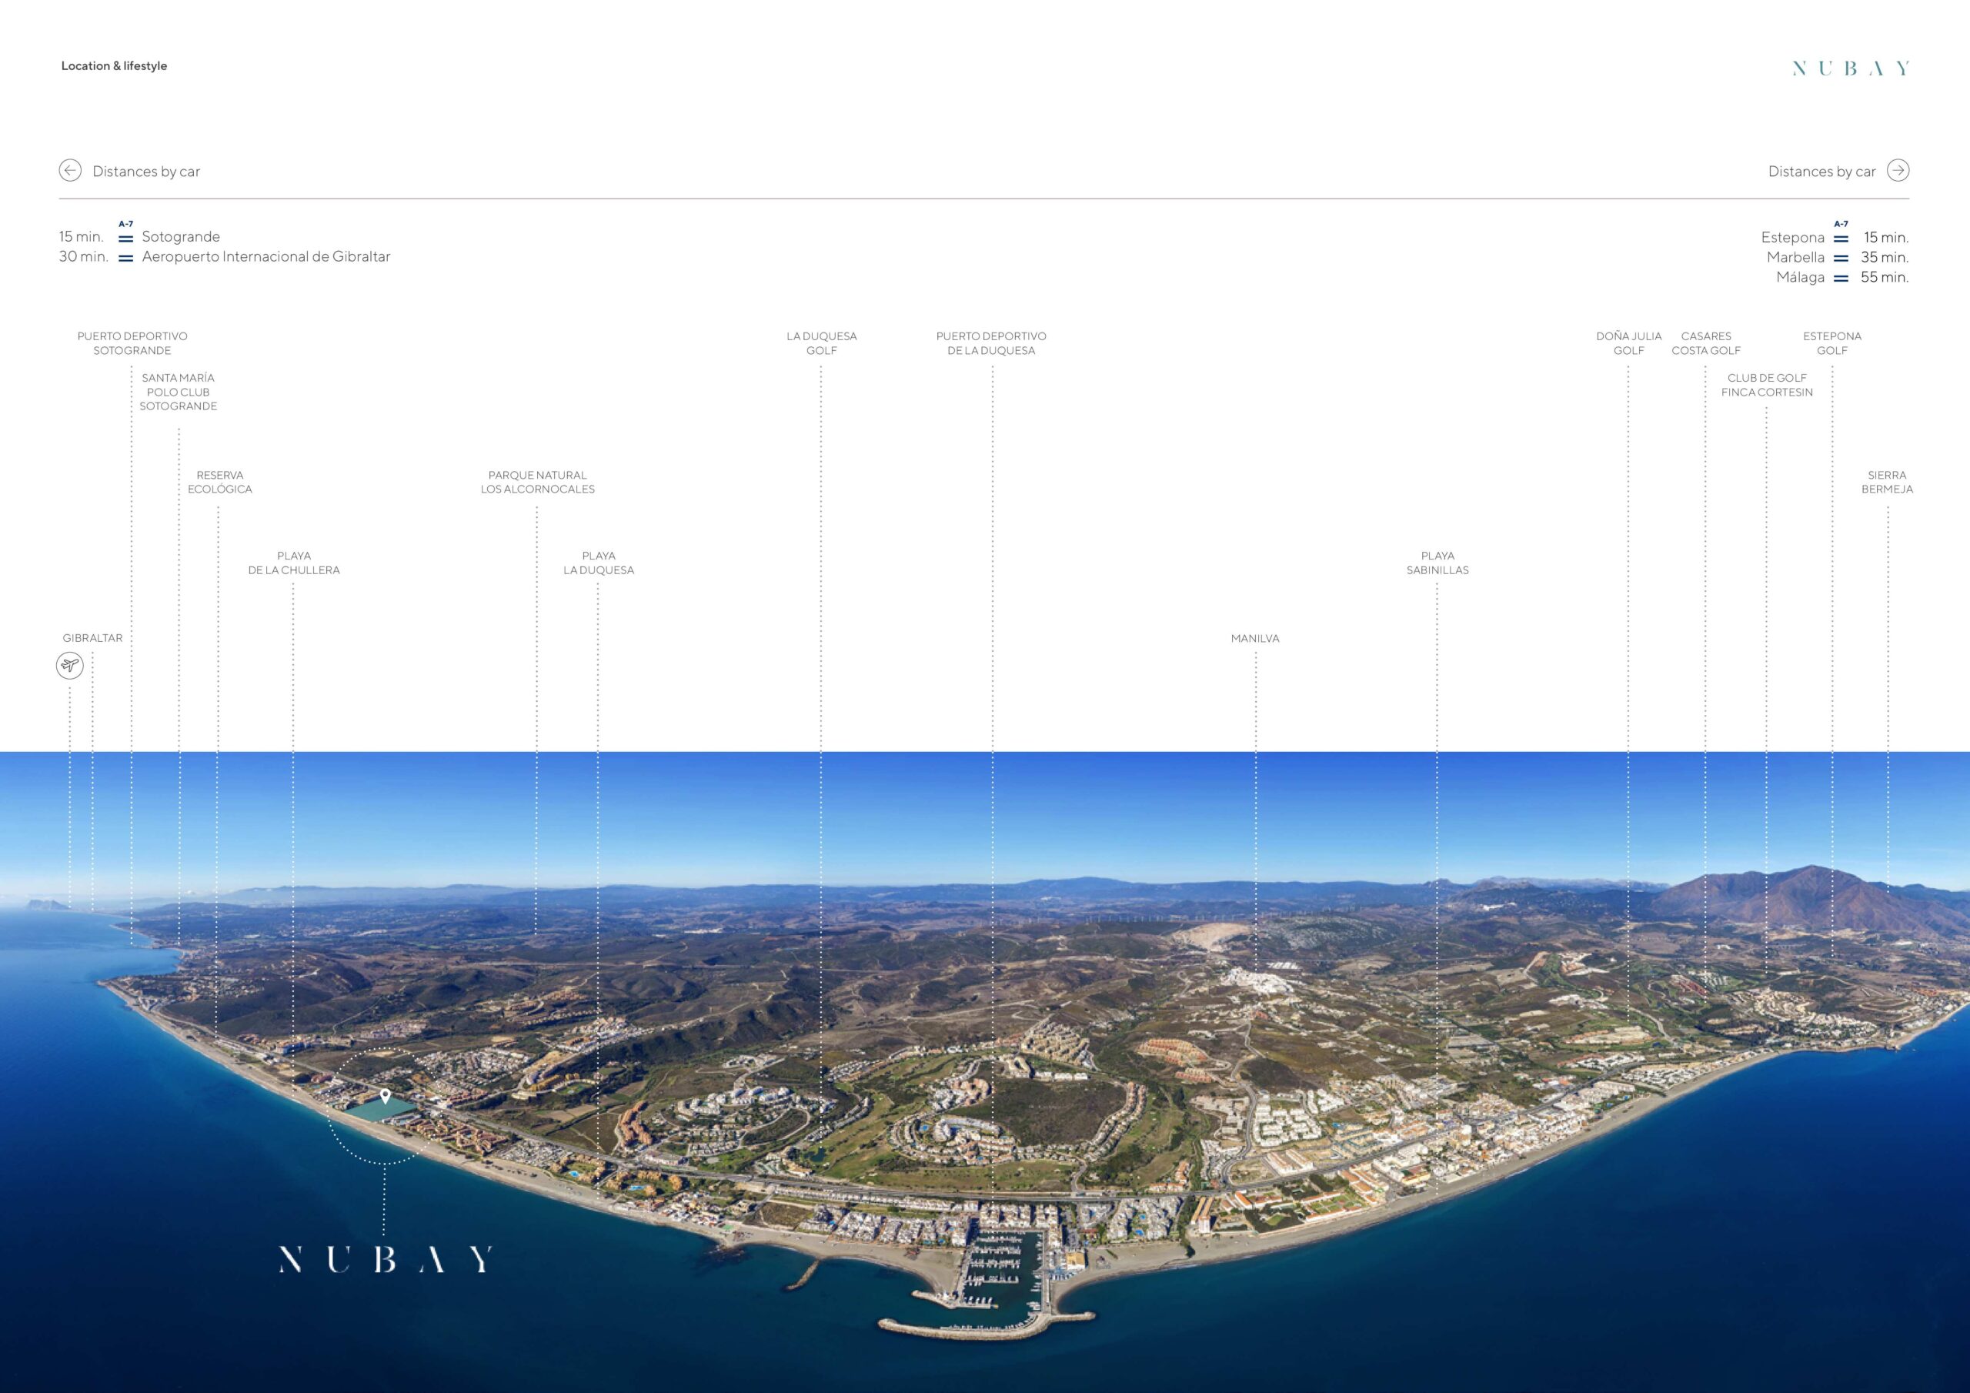Click the left arrow circle icon
Screen dimensions: 1970x1393
69,171
